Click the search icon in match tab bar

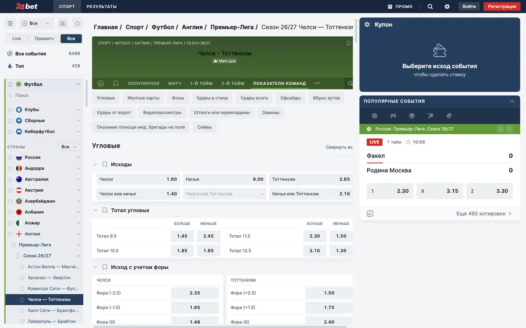tap(350, 83)
